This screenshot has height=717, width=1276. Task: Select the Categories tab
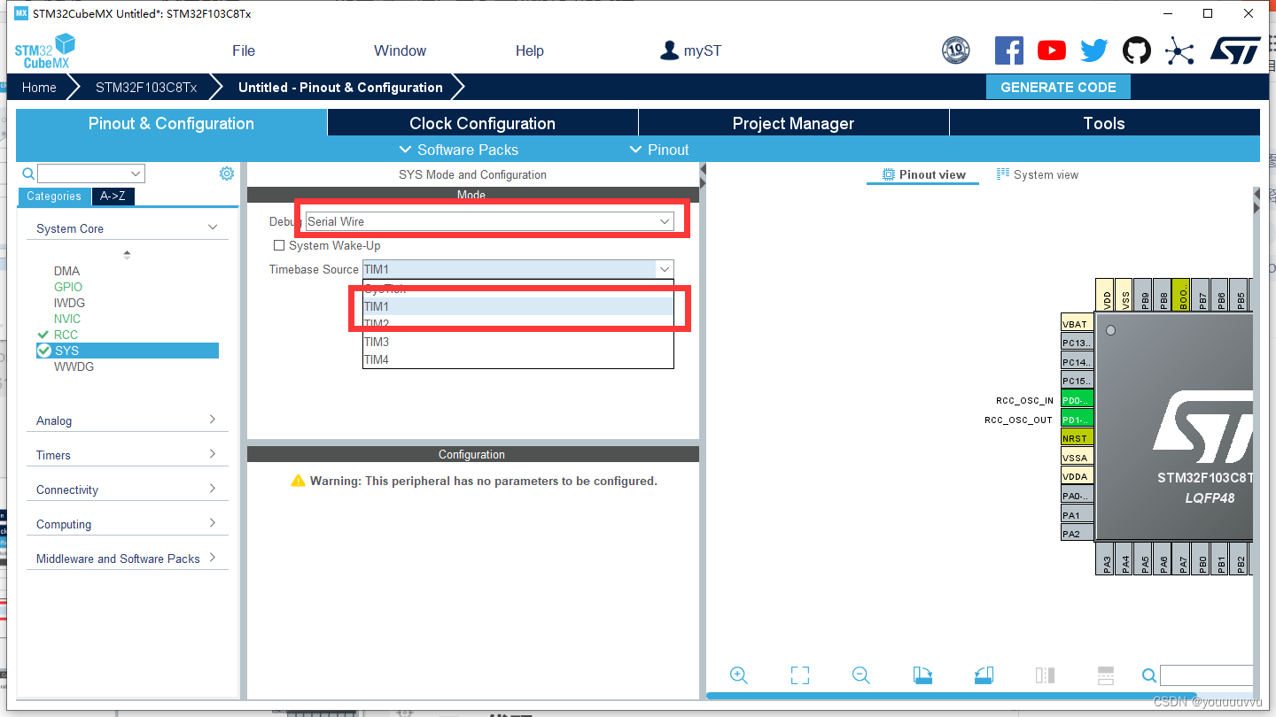pos(54,197)
